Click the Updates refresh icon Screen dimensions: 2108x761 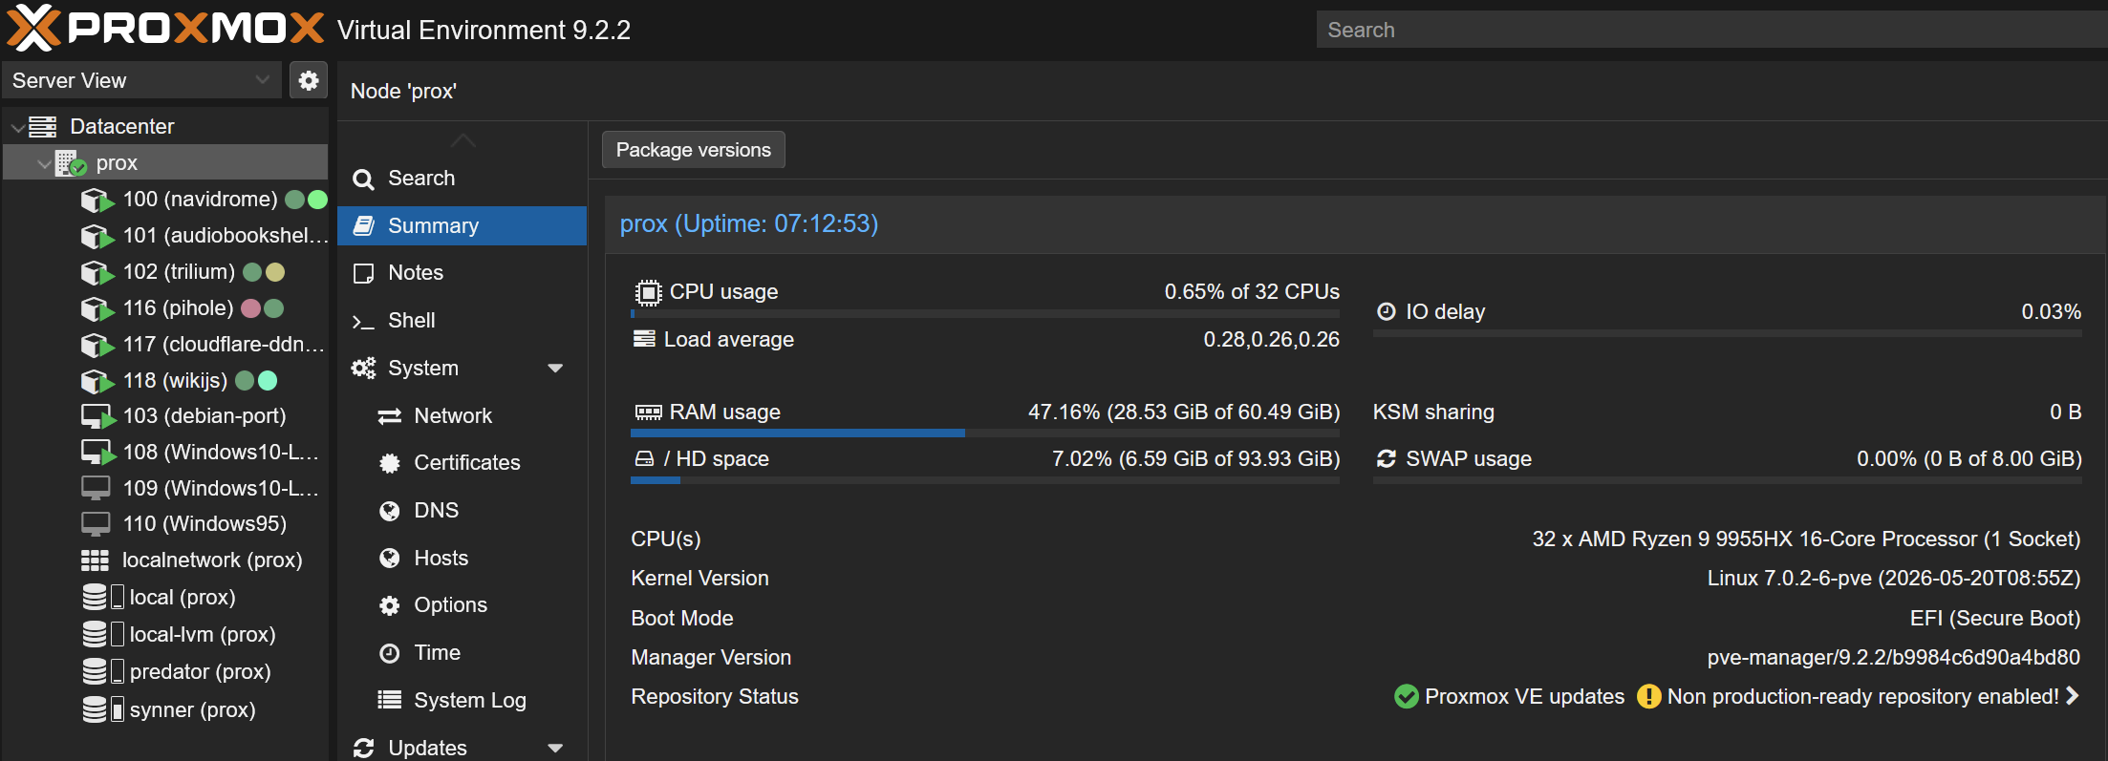363,748
